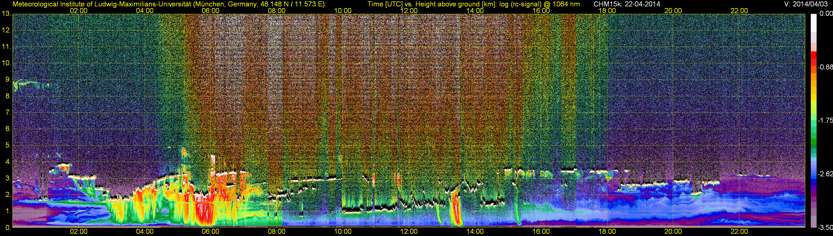Select "16:00" on the bottom time axis
The height and width of the screenshot is (236, 833).
(x=541, y=232)
